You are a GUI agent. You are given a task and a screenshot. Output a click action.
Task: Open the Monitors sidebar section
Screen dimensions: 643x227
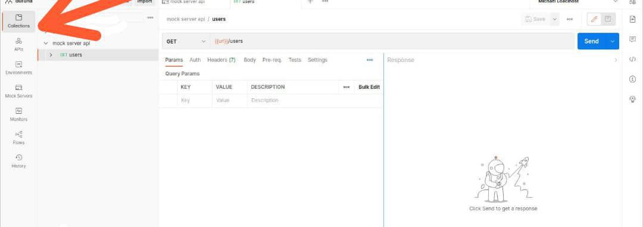[x=18, y=115]
